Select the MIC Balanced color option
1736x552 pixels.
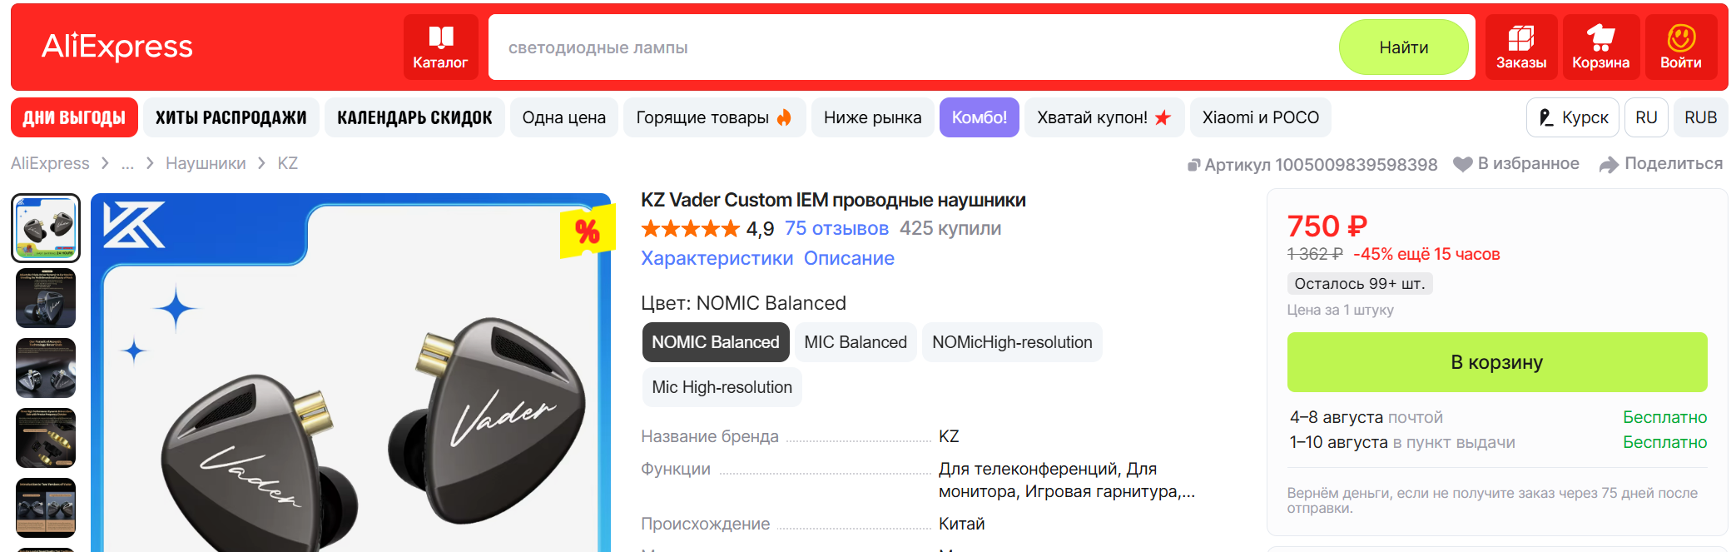point(856,342)
